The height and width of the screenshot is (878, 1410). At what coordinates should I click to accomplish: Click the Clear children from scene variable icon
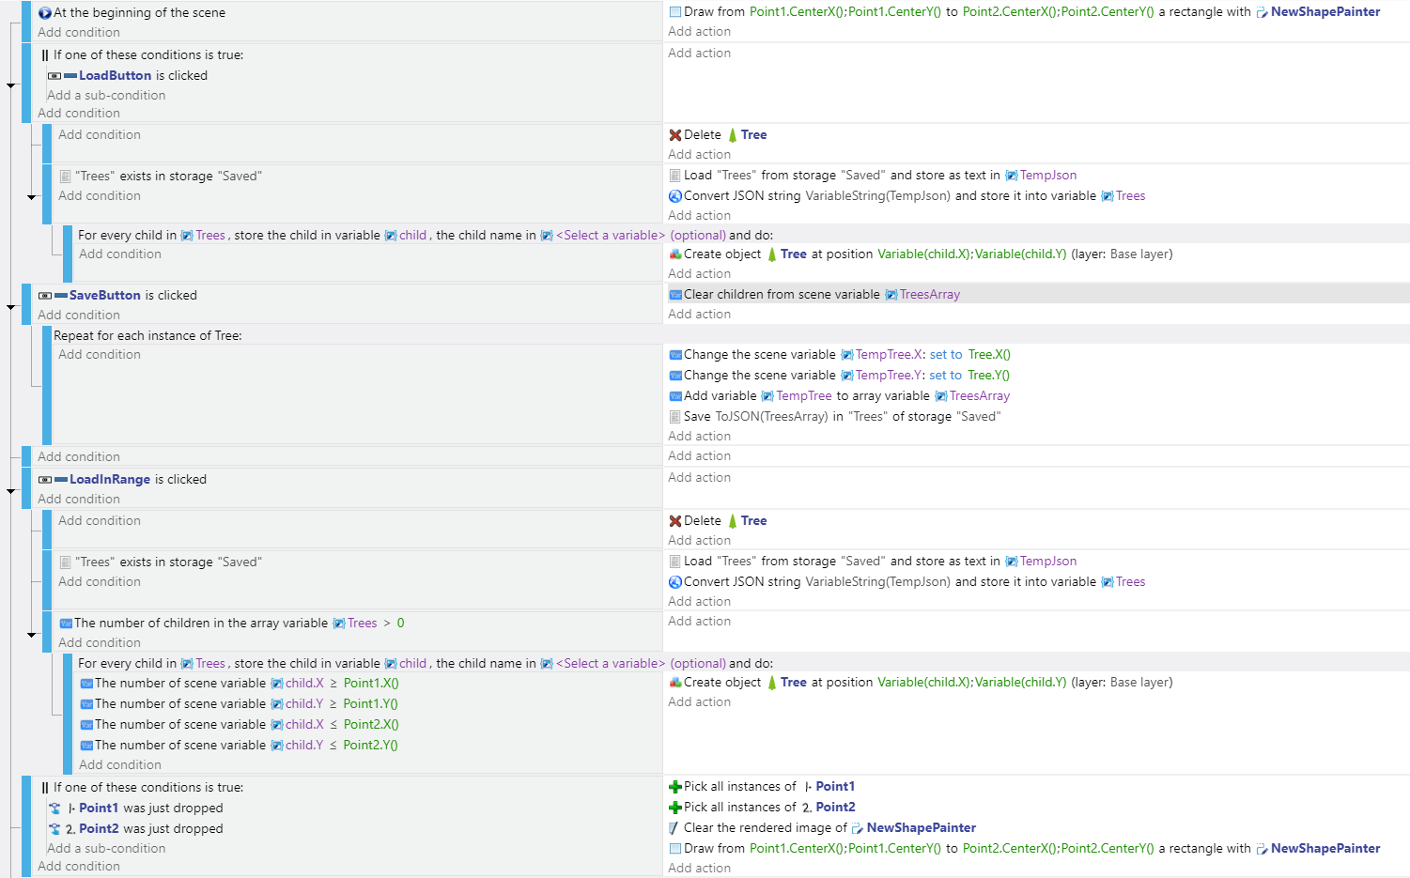674,295
